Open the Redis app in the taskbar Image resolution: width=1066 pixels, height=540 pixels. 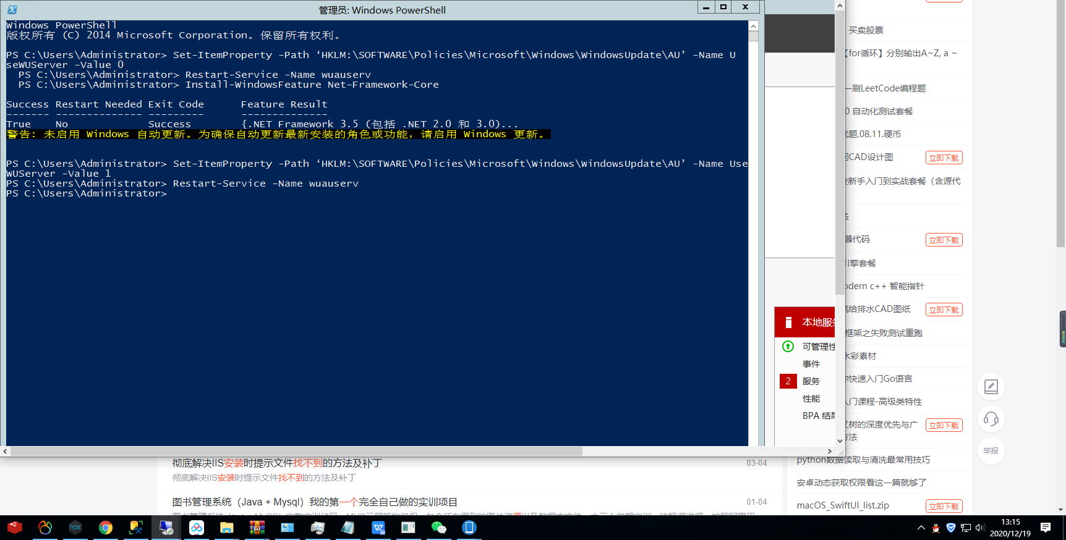click(15, 528)
